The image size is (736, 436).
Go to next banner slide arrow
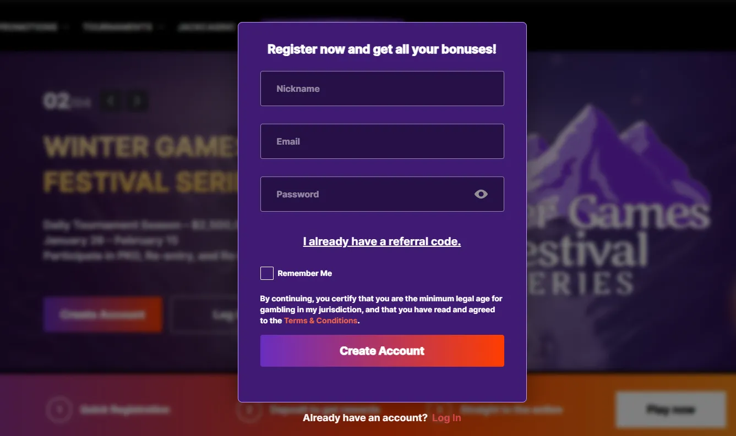pos(138,101)
